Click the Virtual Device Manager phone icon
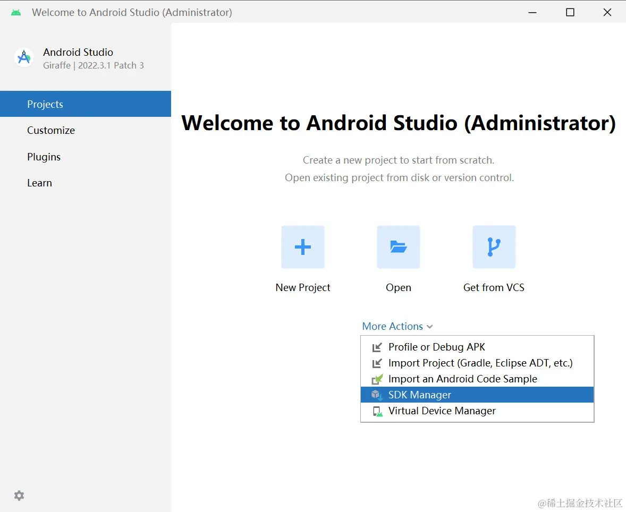 coord(377,411)
